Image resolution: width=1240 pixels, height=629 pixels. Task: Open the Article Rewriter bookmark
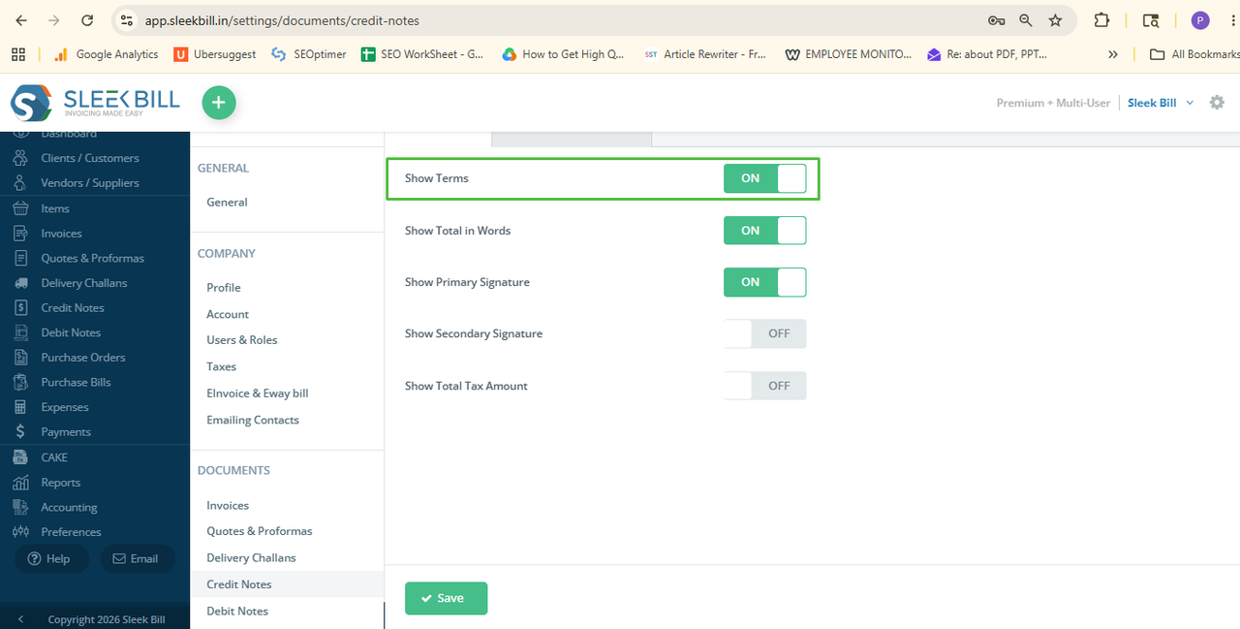pos(705,54)
